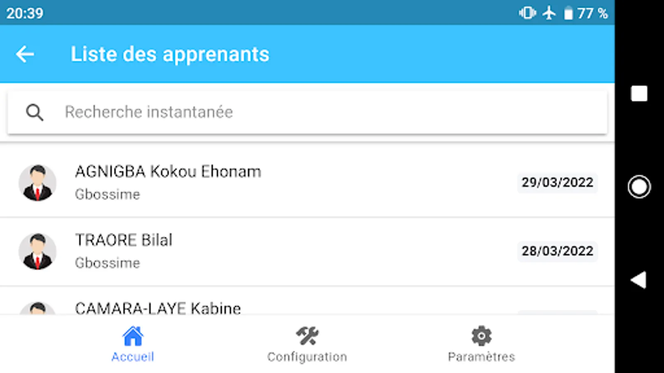Screen dimensions: 664x373
Task: Tap avatar of TRAORE Bilal
Action: click(x=37, y=252)
